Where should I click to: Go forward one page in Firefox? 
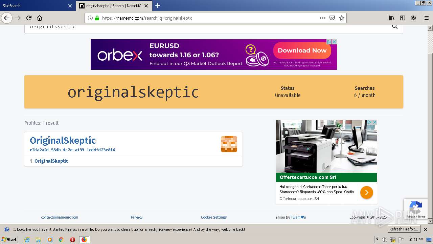click(18, 18)
